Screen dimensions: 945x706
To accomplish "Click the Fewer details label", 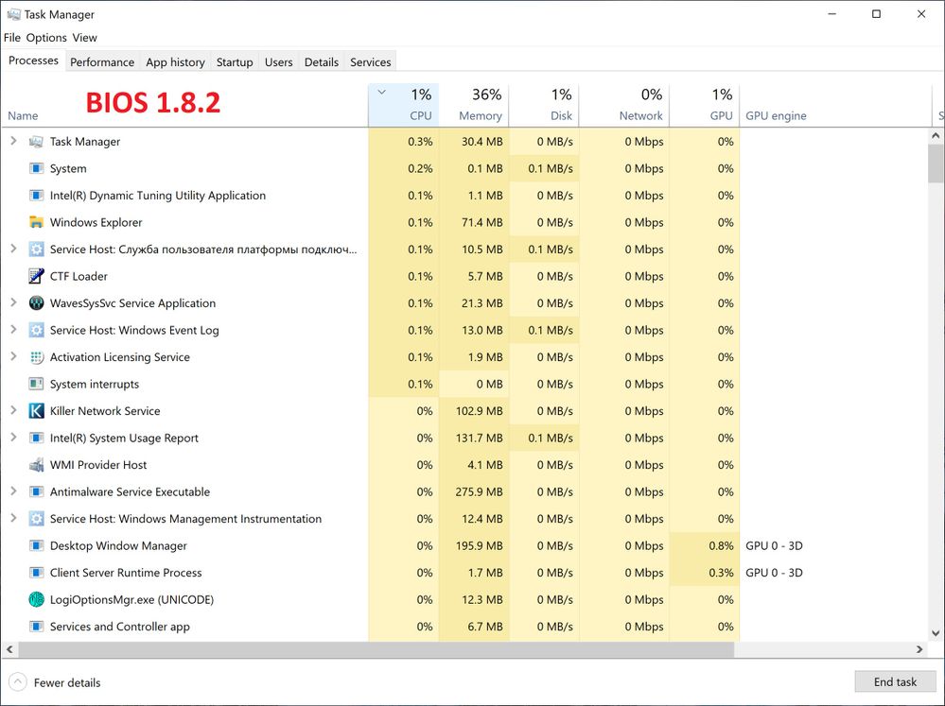I will (x=67, y=682).
